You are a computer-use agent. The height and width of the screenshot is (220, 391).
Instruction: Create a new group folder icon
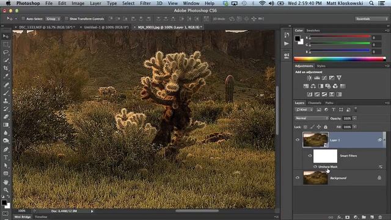pos(364,218)
